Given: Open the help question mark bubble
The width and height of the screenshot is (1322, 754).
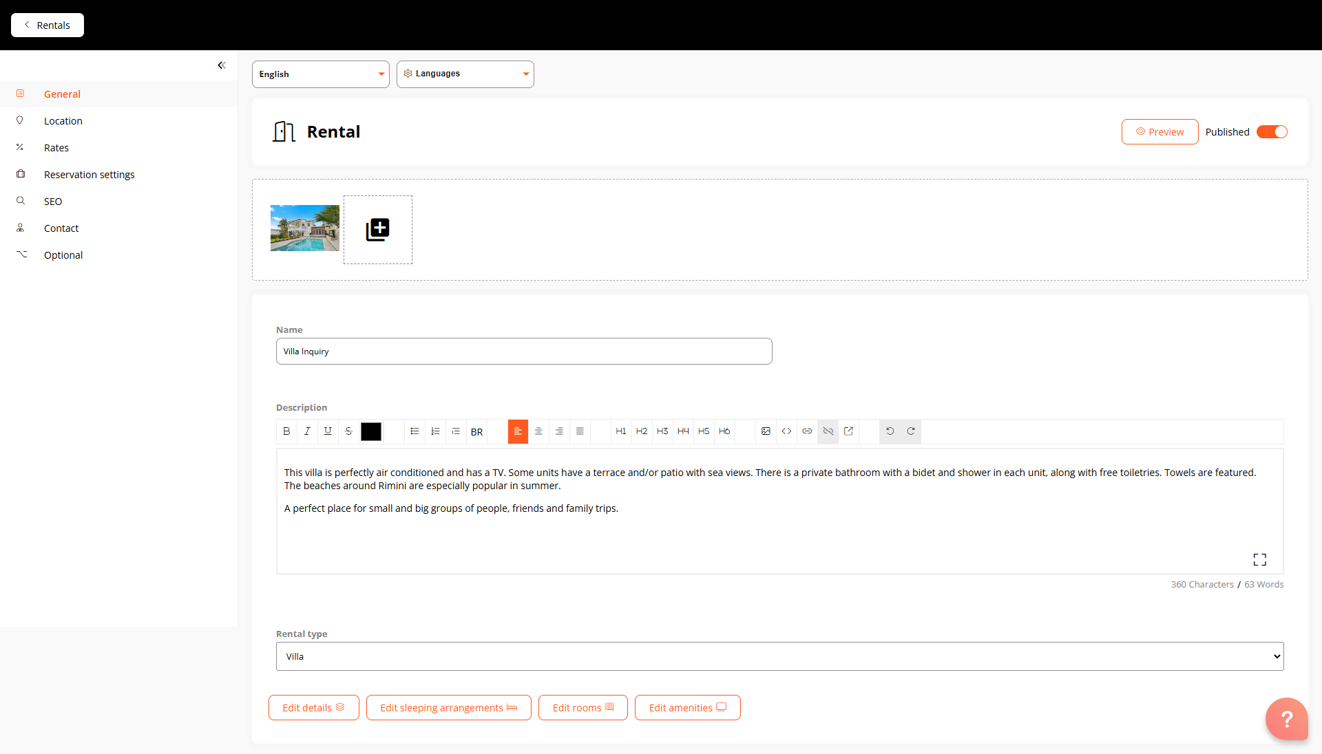Looking at the screenshot, I should 1286,719.
